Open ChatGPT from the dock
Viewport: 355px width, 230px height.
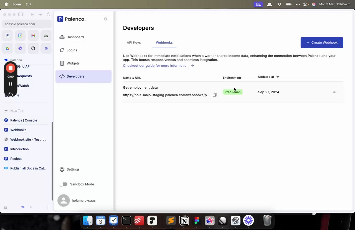[x=235, y=221]
